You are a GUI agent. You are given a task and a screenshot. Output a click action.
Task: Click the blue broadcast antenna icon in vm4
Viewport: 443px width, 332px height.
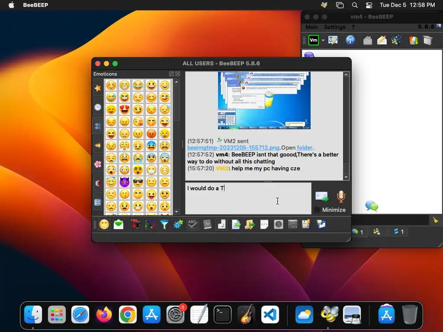pos(350,40)
